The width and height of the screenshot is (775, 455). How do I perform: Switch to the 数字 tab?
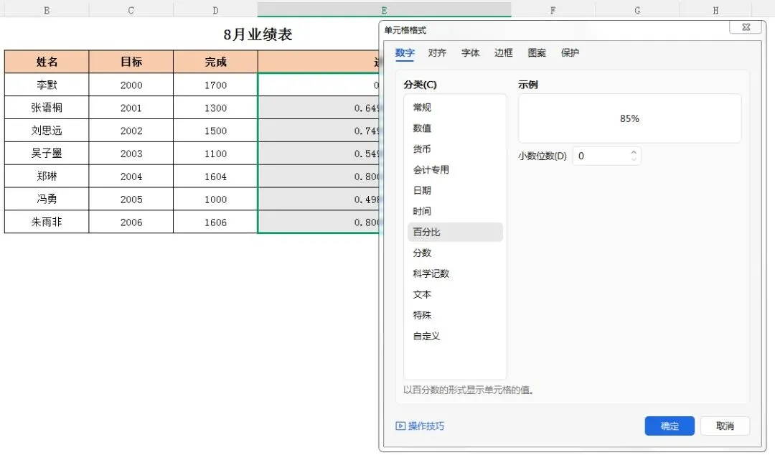tap(404, 53)
